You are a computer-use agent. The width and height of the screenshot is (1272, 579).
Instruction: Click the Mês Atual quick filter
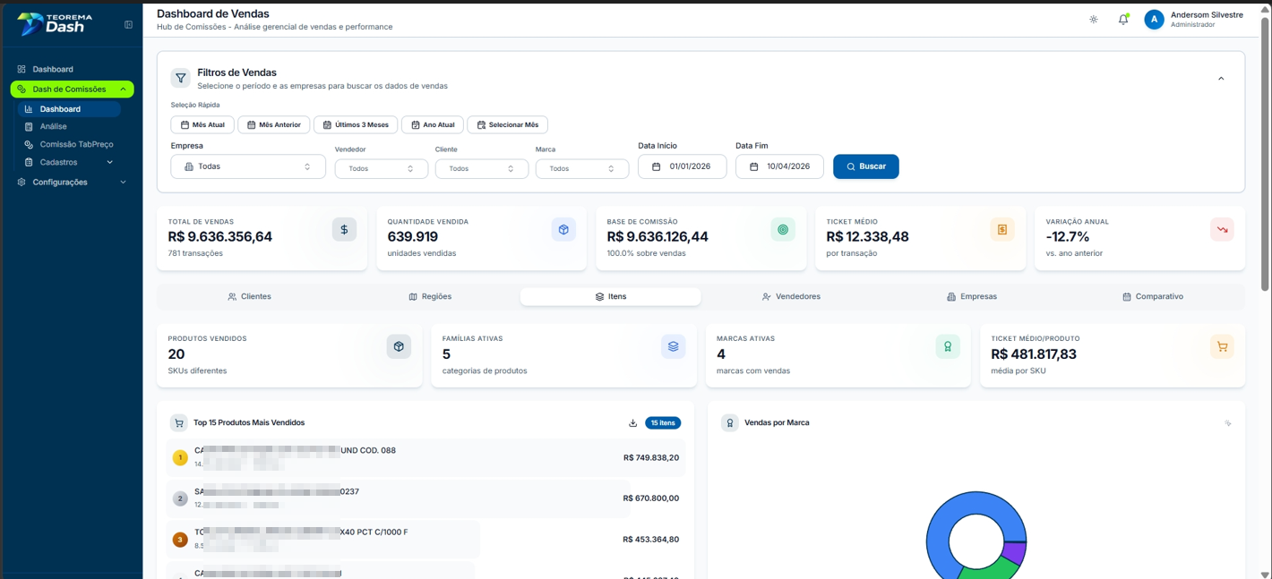(x=202, y=124)
